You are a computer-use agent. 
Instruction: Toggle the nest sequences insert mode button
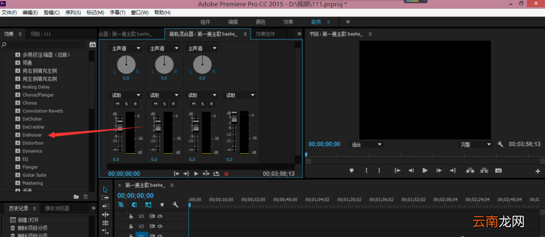120,205
